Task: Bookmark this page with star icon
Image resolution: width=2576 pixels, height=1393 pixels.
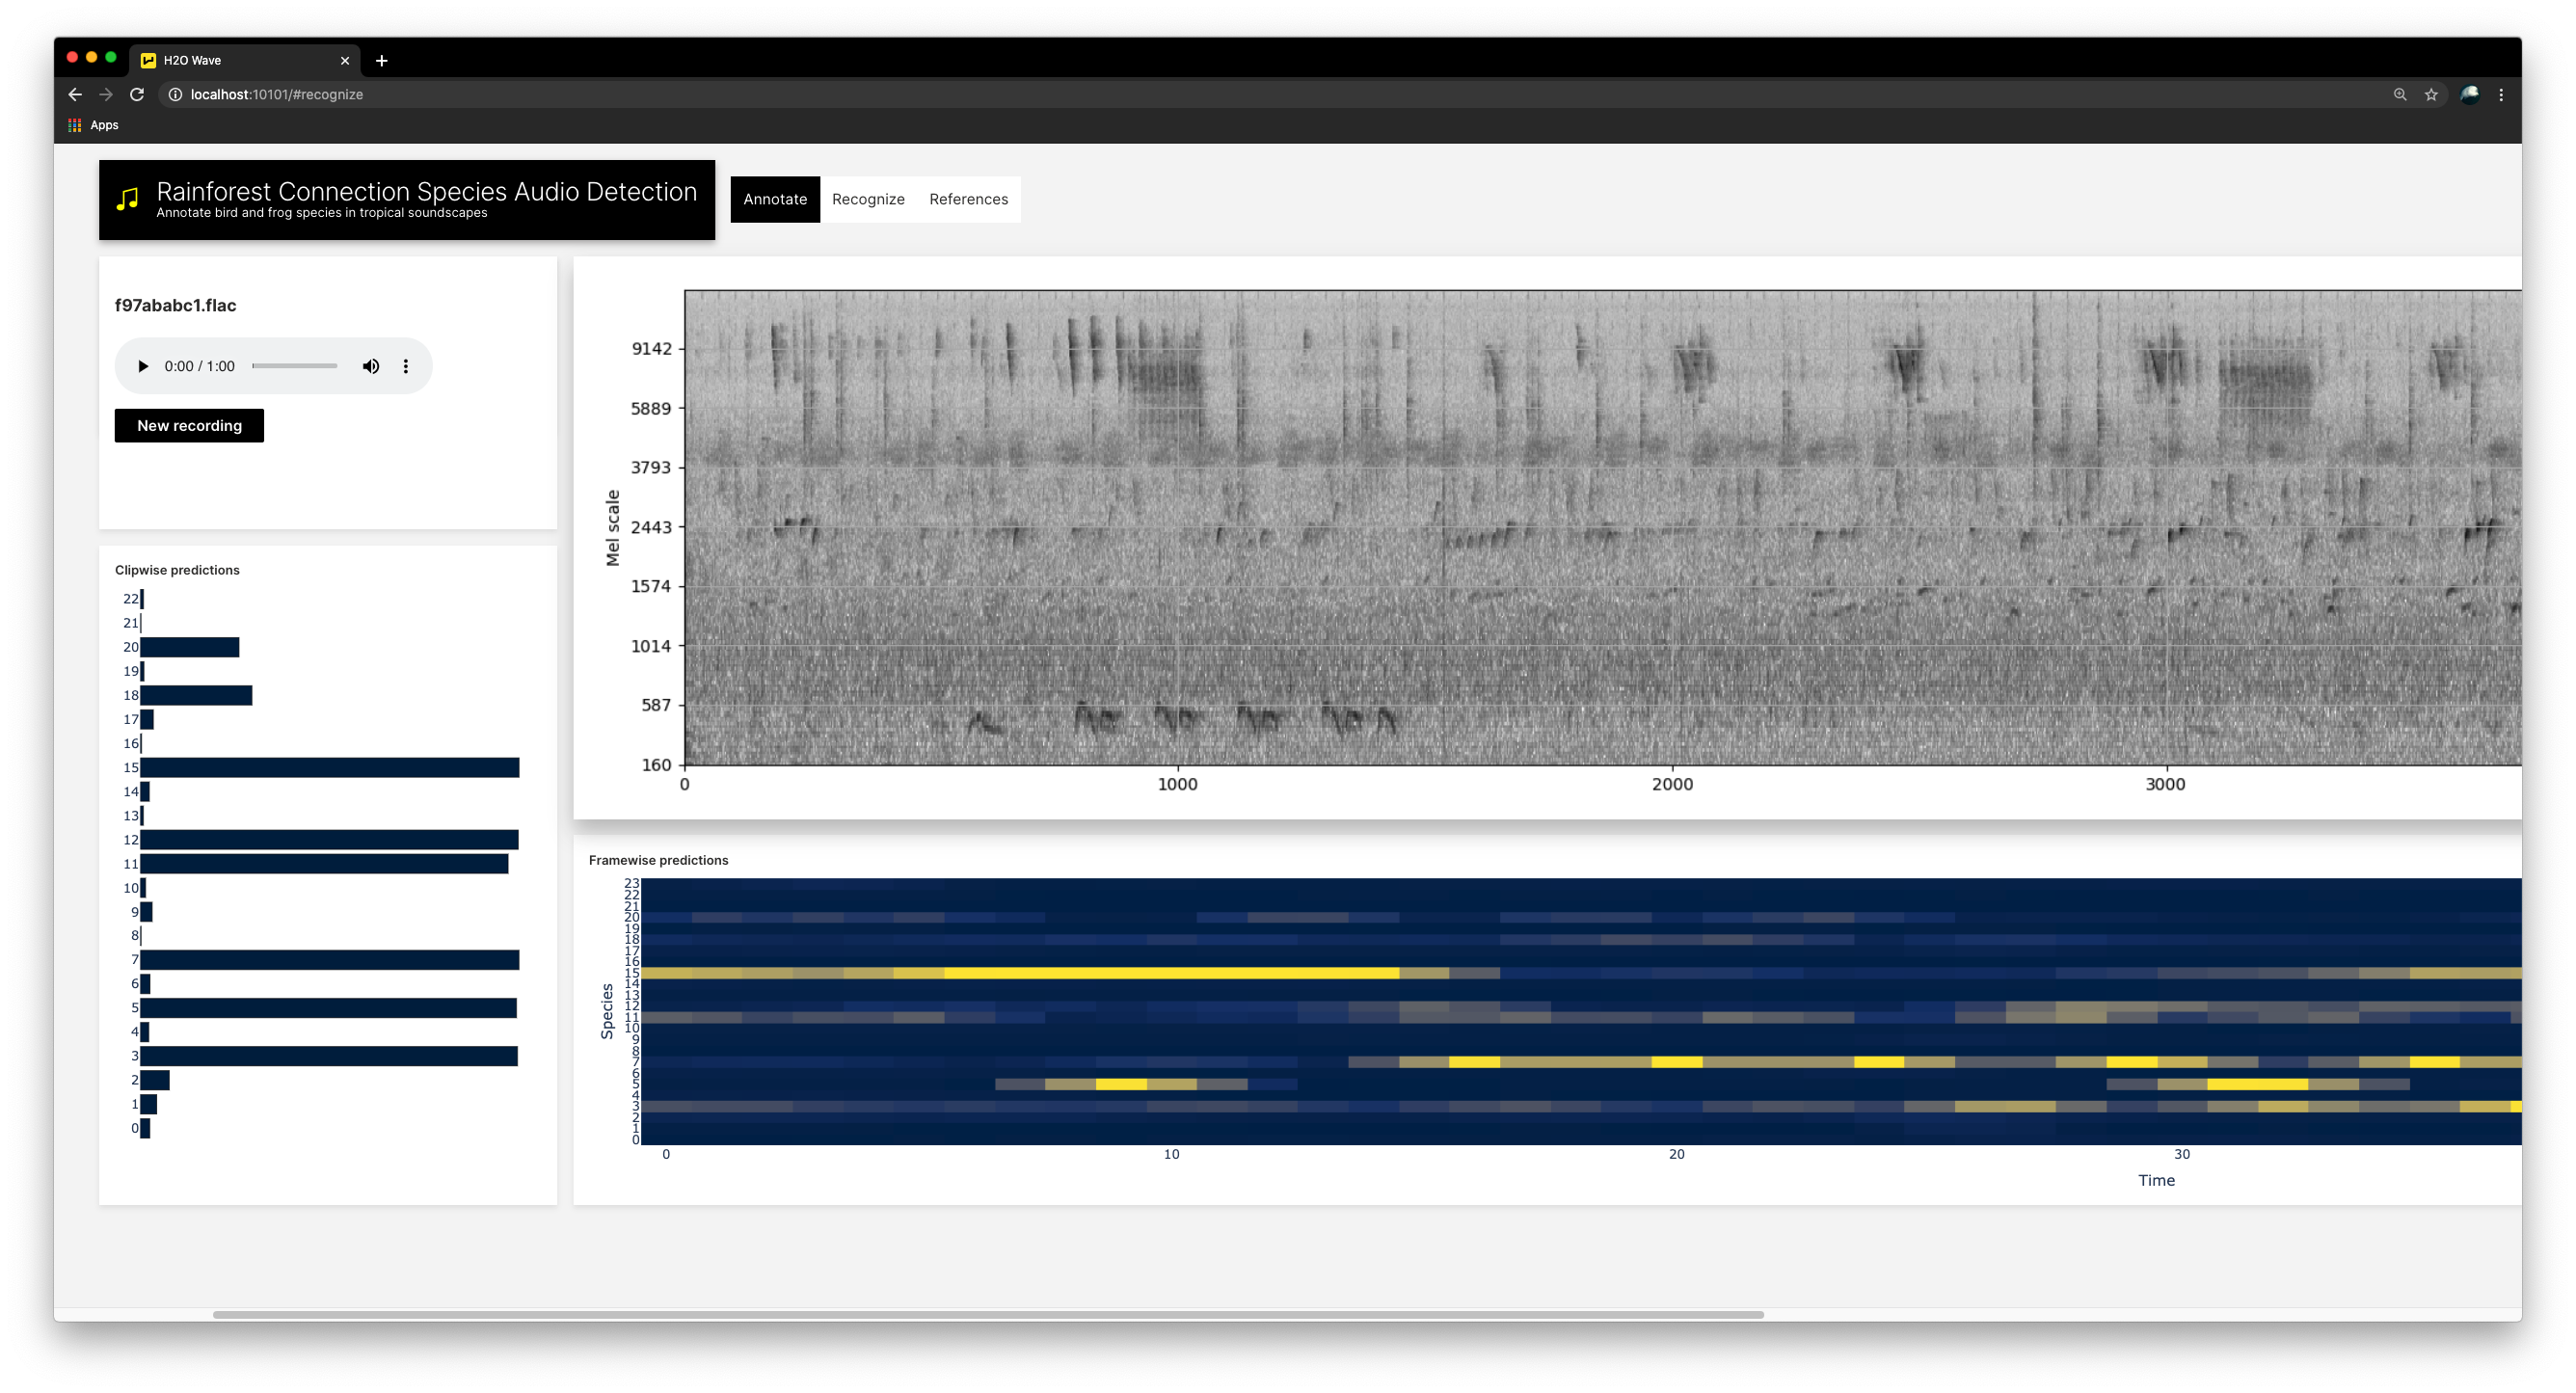Action: [2431, 94]
